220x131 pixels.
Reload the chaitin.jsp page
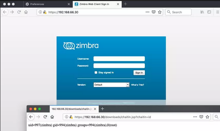pyautogui.click(x=45, y=117)
